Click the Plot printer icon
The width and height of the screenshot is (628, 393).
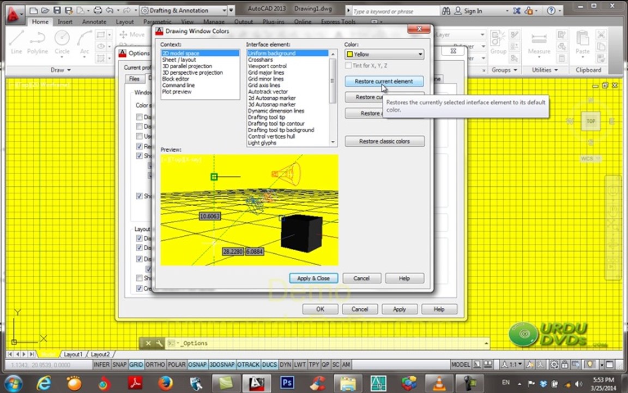coord(98,10)
